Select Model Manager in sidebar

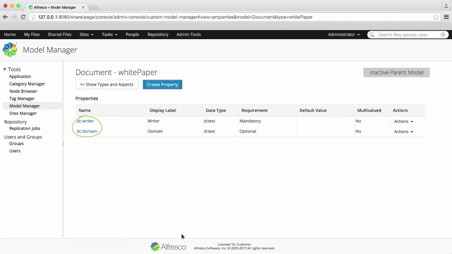coord(24,106)
